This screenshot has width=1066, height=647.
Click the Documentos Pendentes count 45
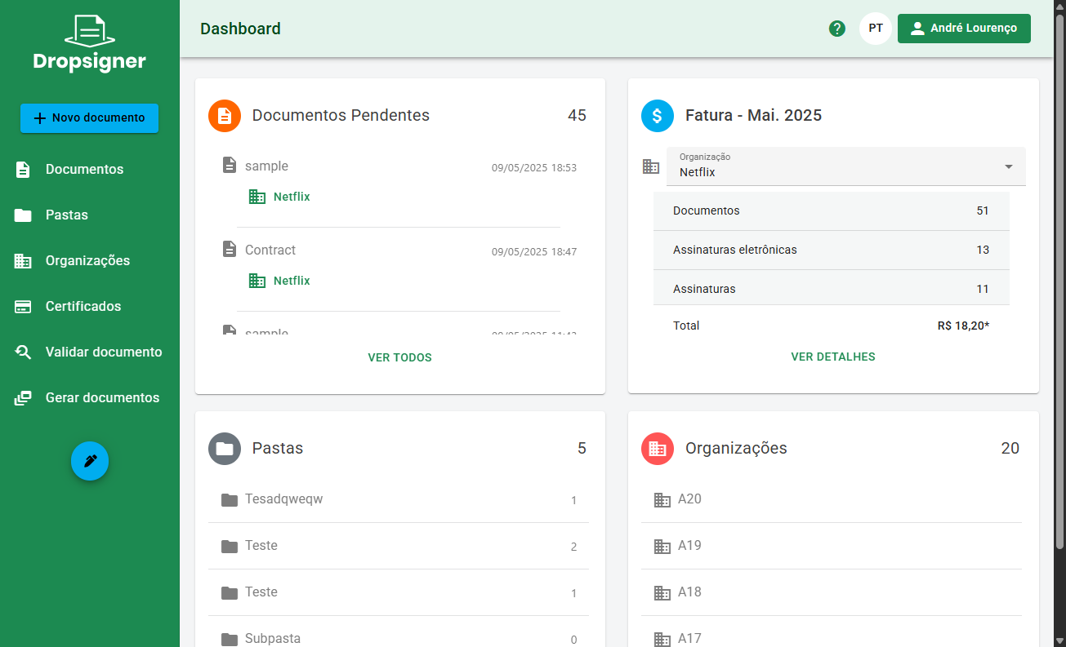(x=577, y=116)
